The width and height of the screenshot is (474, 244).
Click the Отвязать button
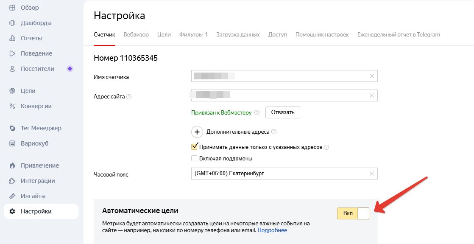(283, 112)
